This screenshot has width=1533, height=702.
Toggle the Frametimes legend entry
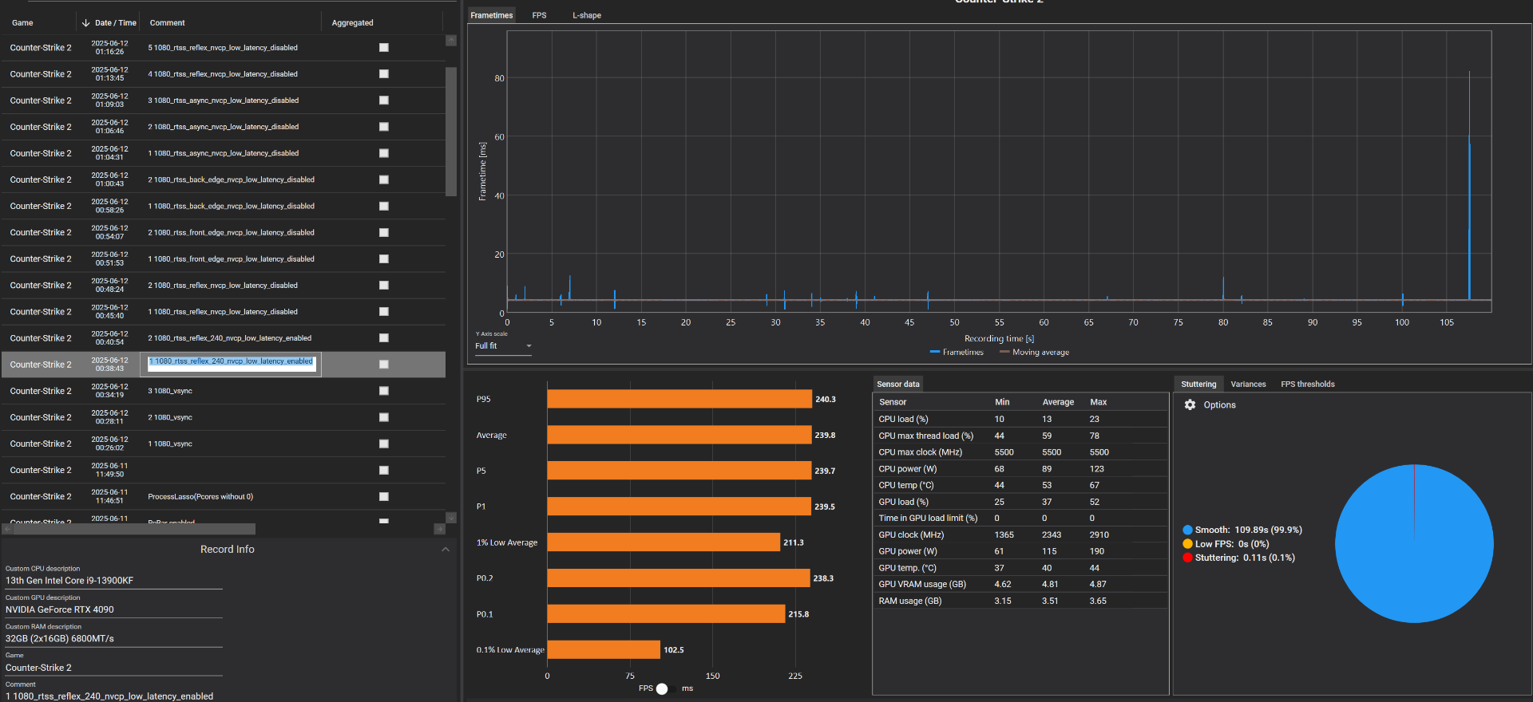(957, 353)
